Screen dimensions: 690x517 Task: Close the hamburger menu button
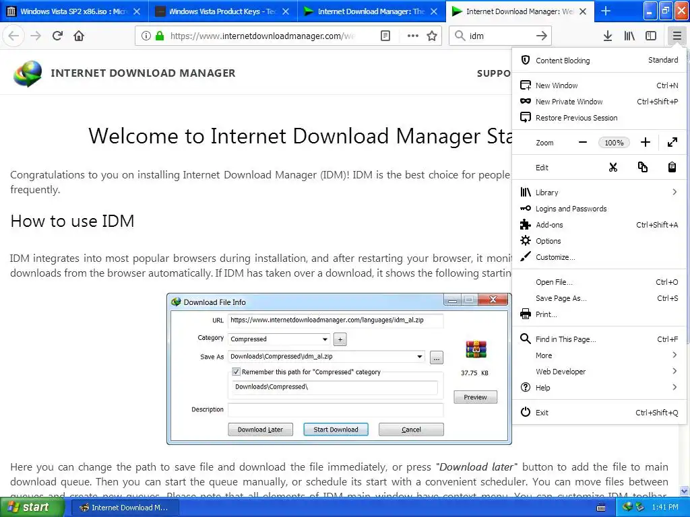point(677,36)
